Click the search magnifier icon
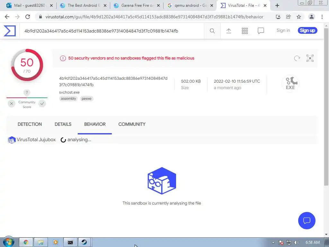The height and width of the screenshot is (247, 329). coord(212,31)
